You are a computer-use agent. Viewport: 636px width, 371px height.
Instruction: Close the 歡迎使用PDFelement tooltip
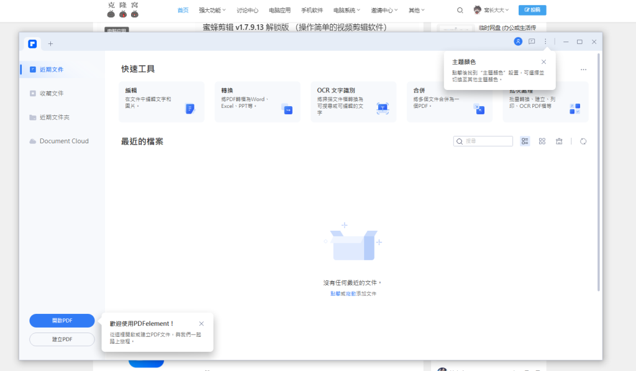[x=202, y=324]
